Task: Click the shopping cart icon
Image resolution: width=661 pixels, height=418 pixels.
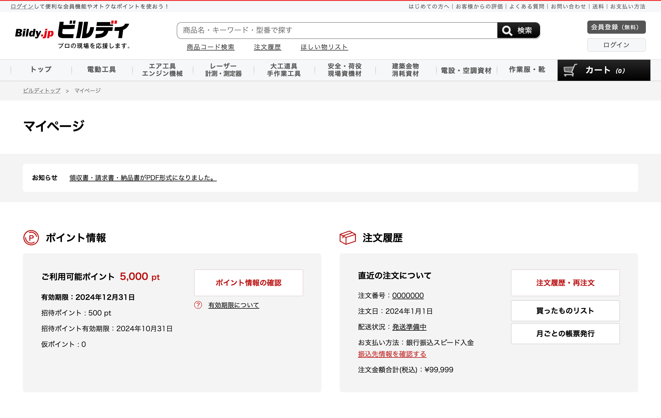Action: pyautogui.click(x=570, y=70)
